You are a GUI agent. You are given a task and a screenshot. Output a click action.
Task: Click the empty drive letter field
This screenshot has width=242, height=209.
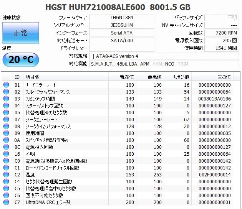[122, 48]
